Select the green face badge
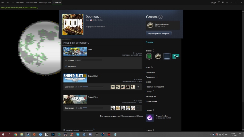 coord(149,56)
